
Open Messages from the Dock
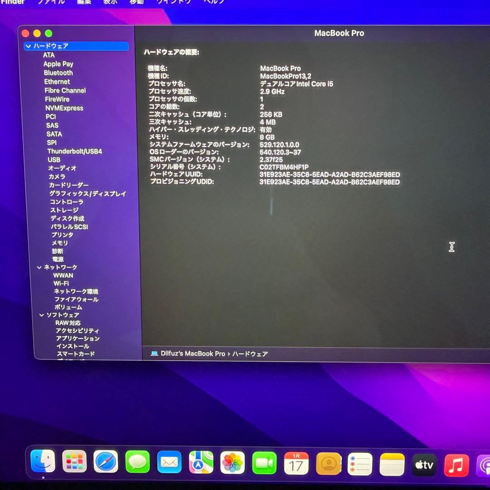[137, 461]
